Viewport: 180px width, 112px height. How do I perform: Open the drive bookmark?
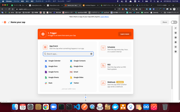pos(11,12)
